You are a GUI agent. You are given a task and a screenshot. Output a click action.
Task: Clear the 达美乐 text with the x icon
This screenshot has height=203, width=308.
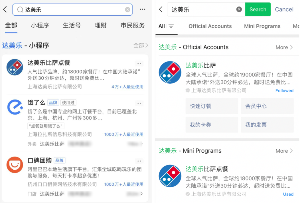coord(127,9)
